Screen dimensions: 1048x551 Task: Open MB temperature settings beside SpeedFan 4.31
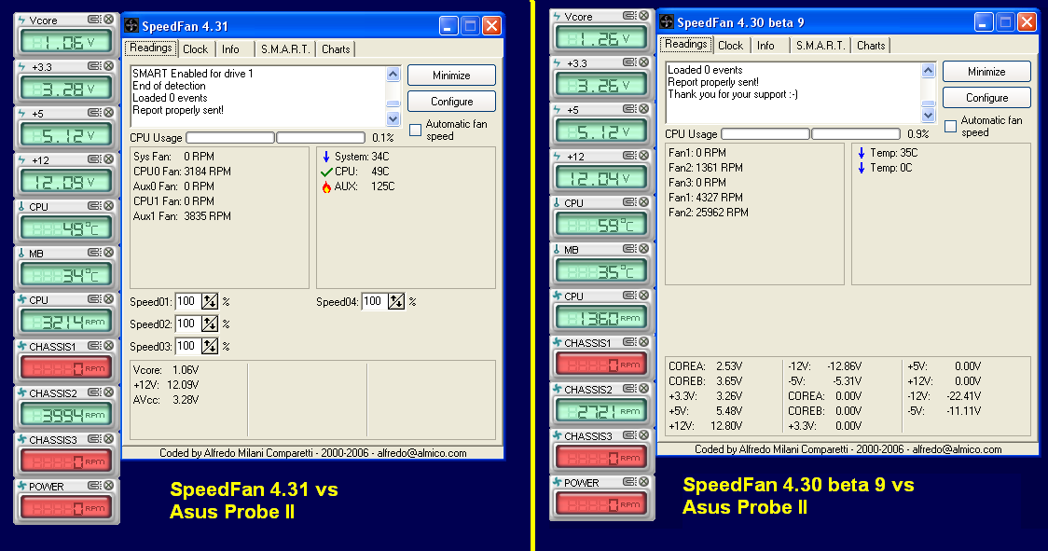click(x=94, y=252)
